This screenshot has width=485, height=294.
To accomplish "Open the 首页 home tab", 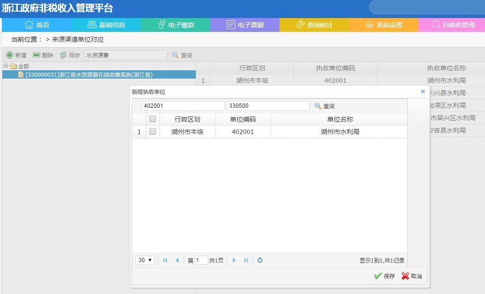I will point(37,24).
